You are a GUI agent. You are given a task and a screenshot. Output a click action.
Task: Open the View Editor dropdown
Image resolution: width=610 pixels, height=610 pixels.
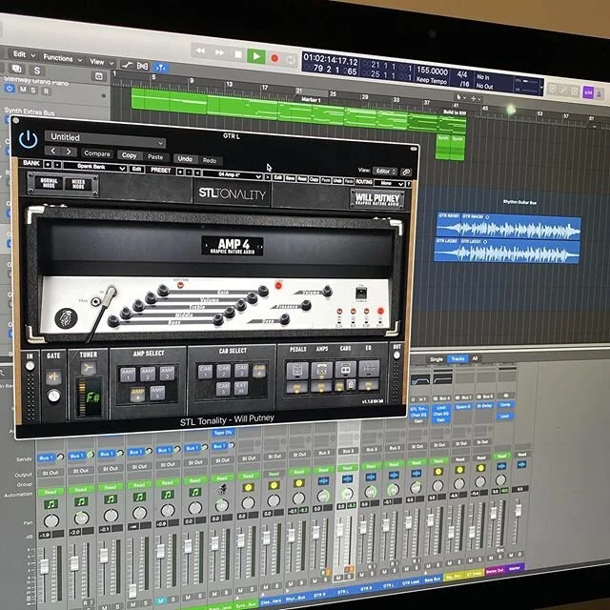click(385, 172)
